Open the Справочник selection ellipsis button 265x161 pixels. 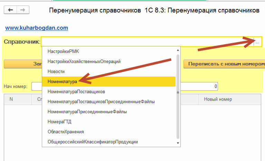point(257,42)
